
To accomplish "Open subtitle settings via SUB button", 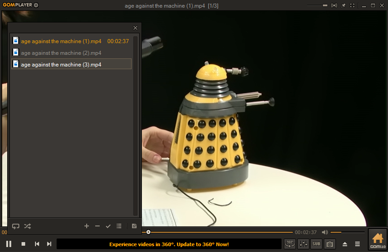I will pos(317,244).
